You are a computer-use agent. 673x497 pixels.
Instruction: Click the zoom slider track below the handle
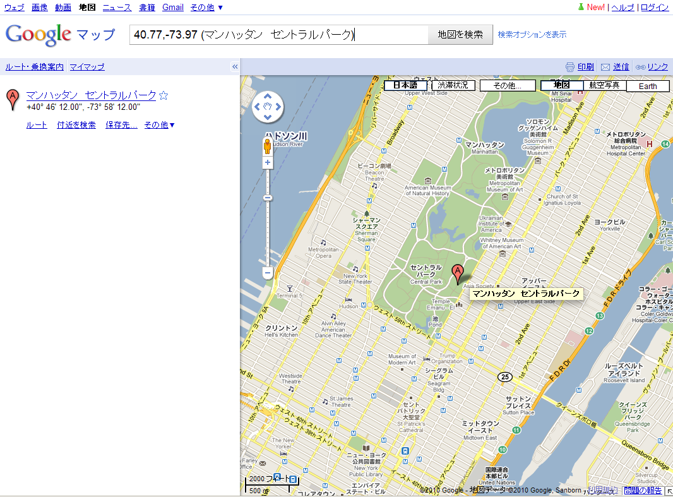coord(268,234)
